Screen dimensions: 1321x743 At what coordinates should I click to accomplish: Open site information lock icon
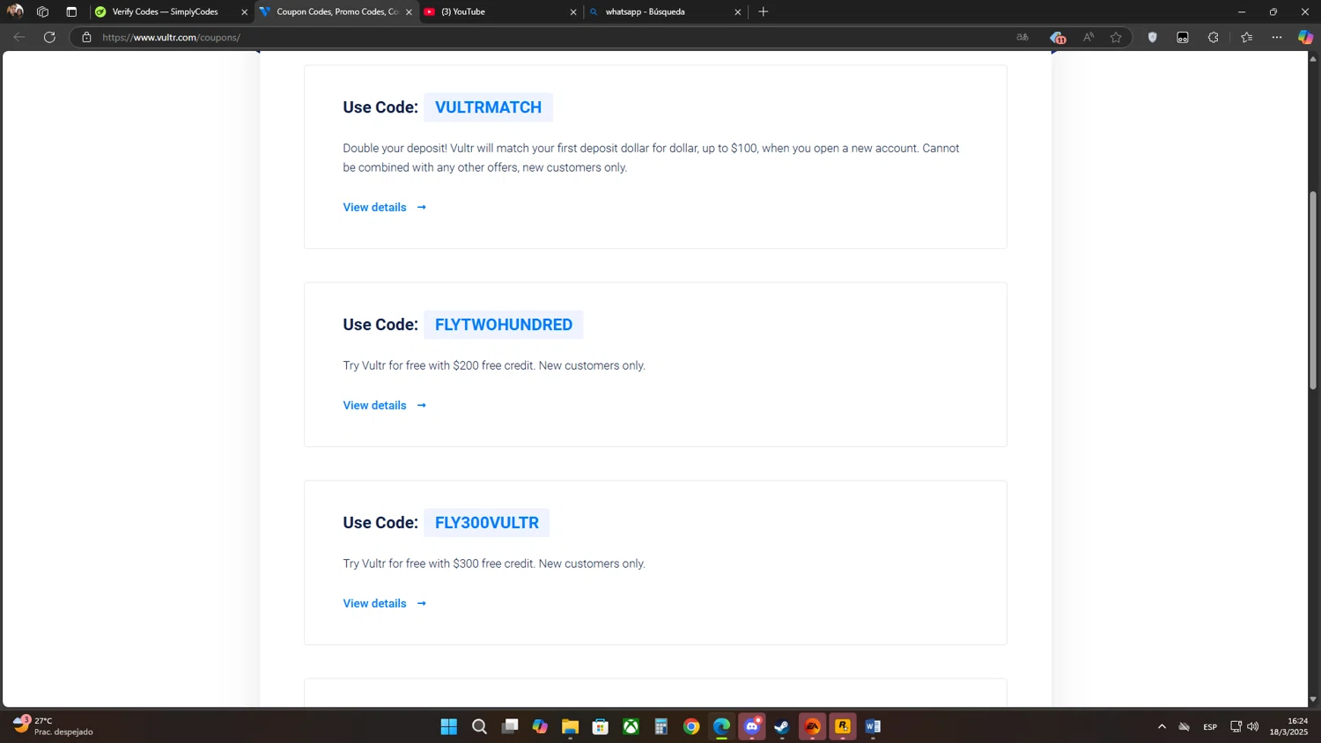tap(86, 37)
